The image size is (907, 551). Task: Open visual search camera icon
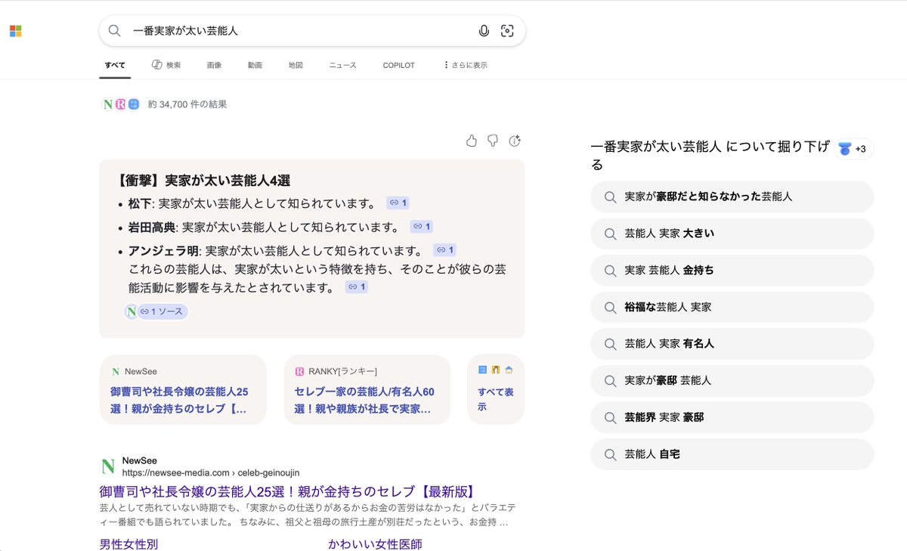pyautogui.click(x=507, y=31)
